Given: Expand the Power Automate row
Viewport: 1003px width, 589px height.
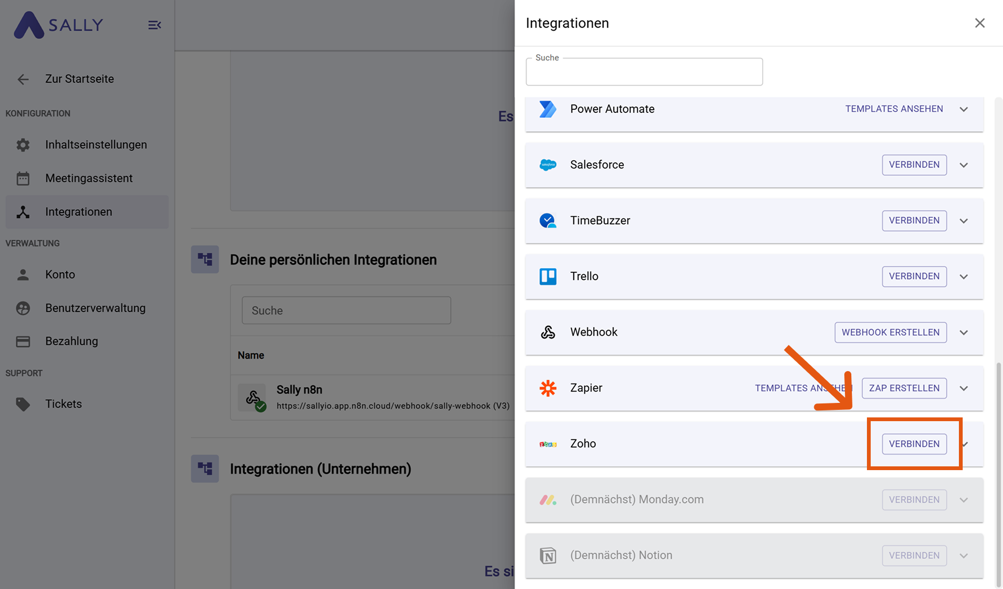Looking at the screenshot, I should coord(964,109).
